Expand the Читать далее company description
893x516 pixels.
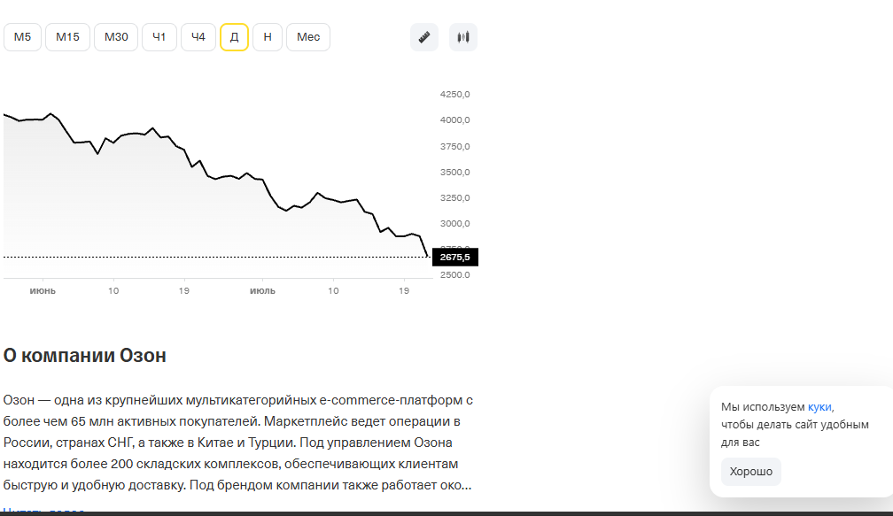pyautogui.click(x=44, y=511)
